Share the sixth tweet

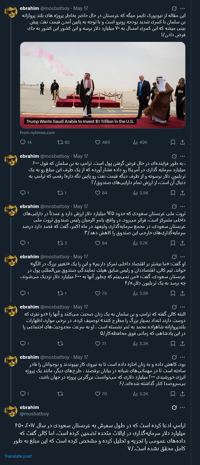coord(182,394)
